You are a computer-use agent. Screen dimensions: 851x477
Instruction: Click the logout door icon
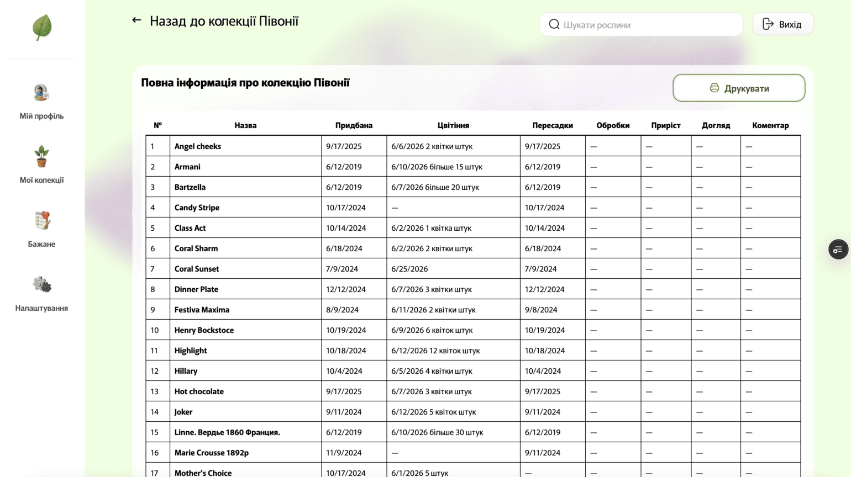pos(768,24)
